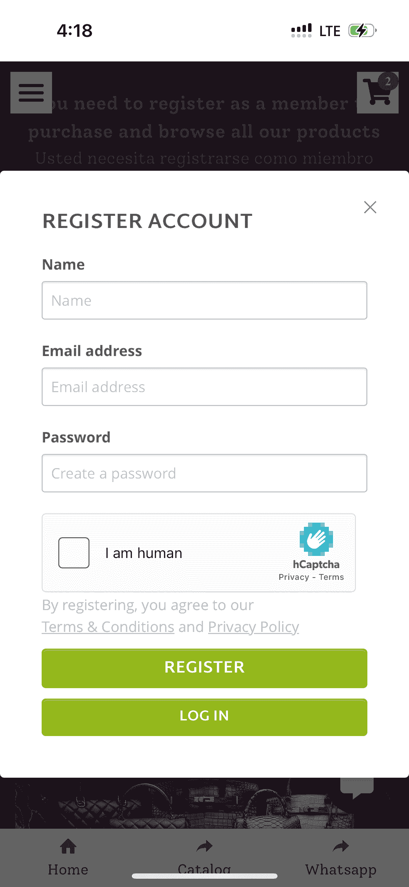Viewport: 409px width, 887px height.
Task: Close the Register Account dialog
Action: point(370,207)
